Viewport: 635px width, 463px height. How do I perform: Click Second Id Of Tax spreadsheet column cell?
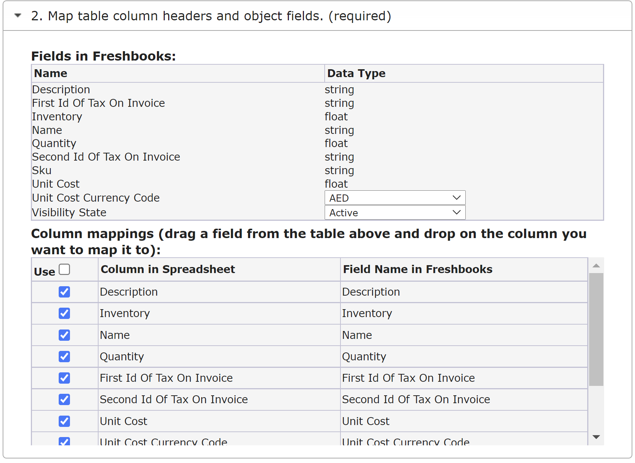[219, 399]
